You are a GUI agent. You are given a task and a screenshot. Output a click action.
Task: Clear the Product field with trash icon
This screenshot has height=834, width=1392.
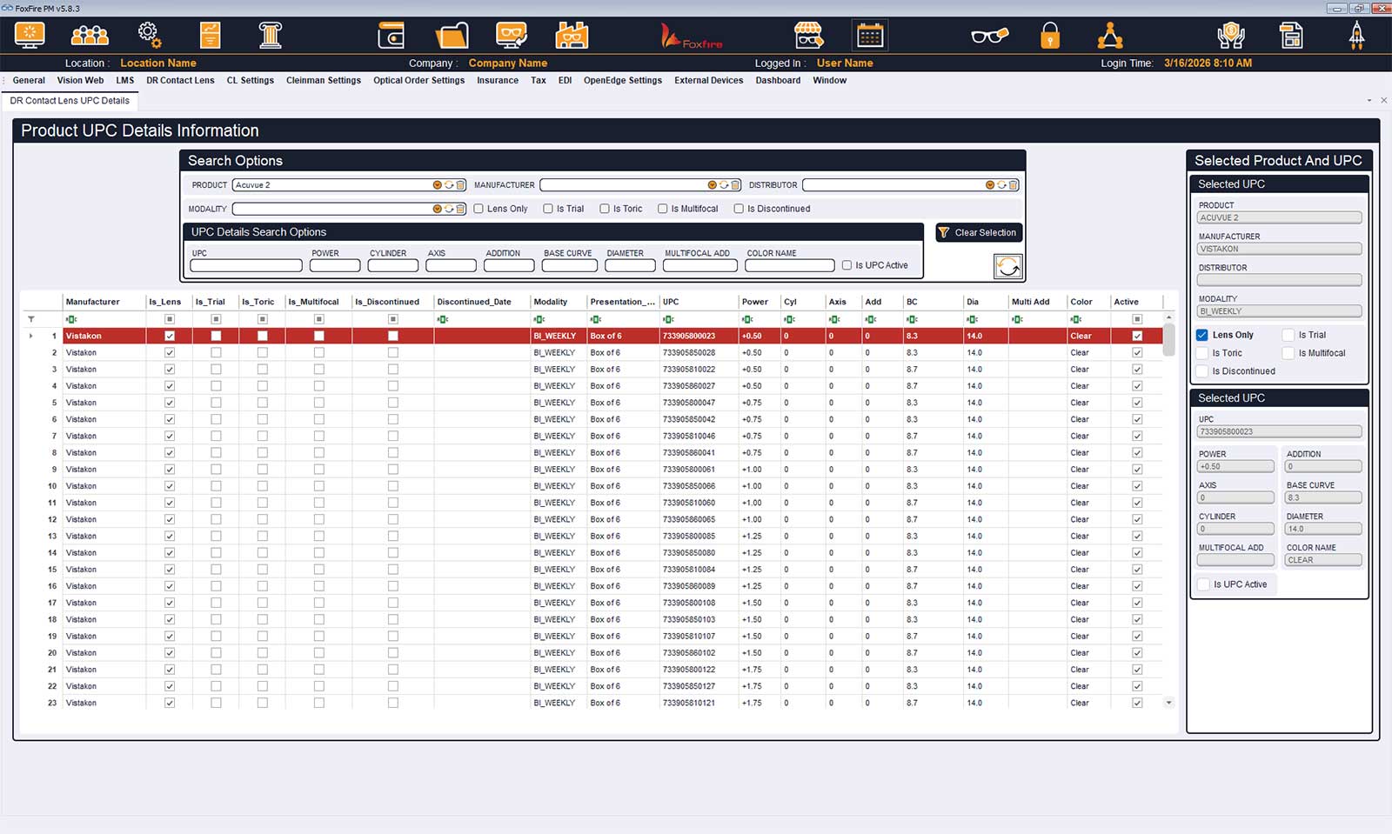tap(460, 185)
